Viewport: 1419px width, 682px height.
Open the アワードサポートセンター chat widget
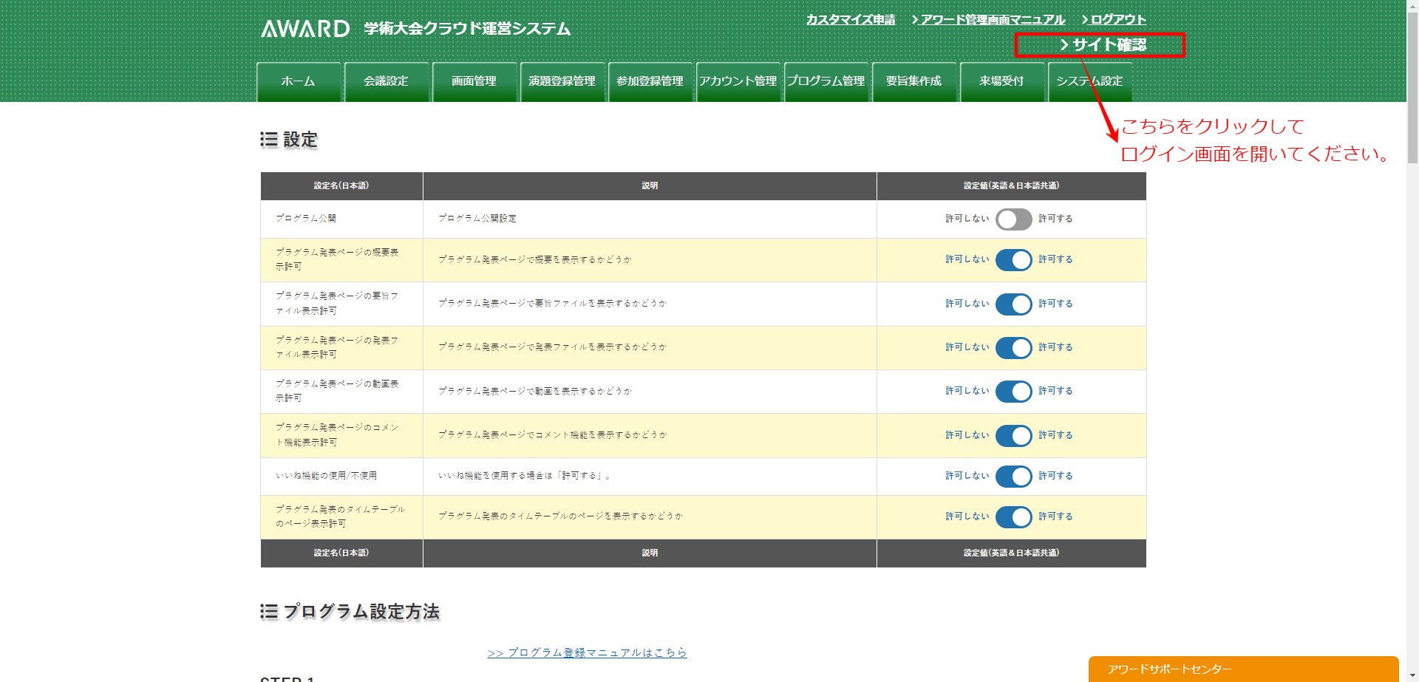(x=1243, y=669)
